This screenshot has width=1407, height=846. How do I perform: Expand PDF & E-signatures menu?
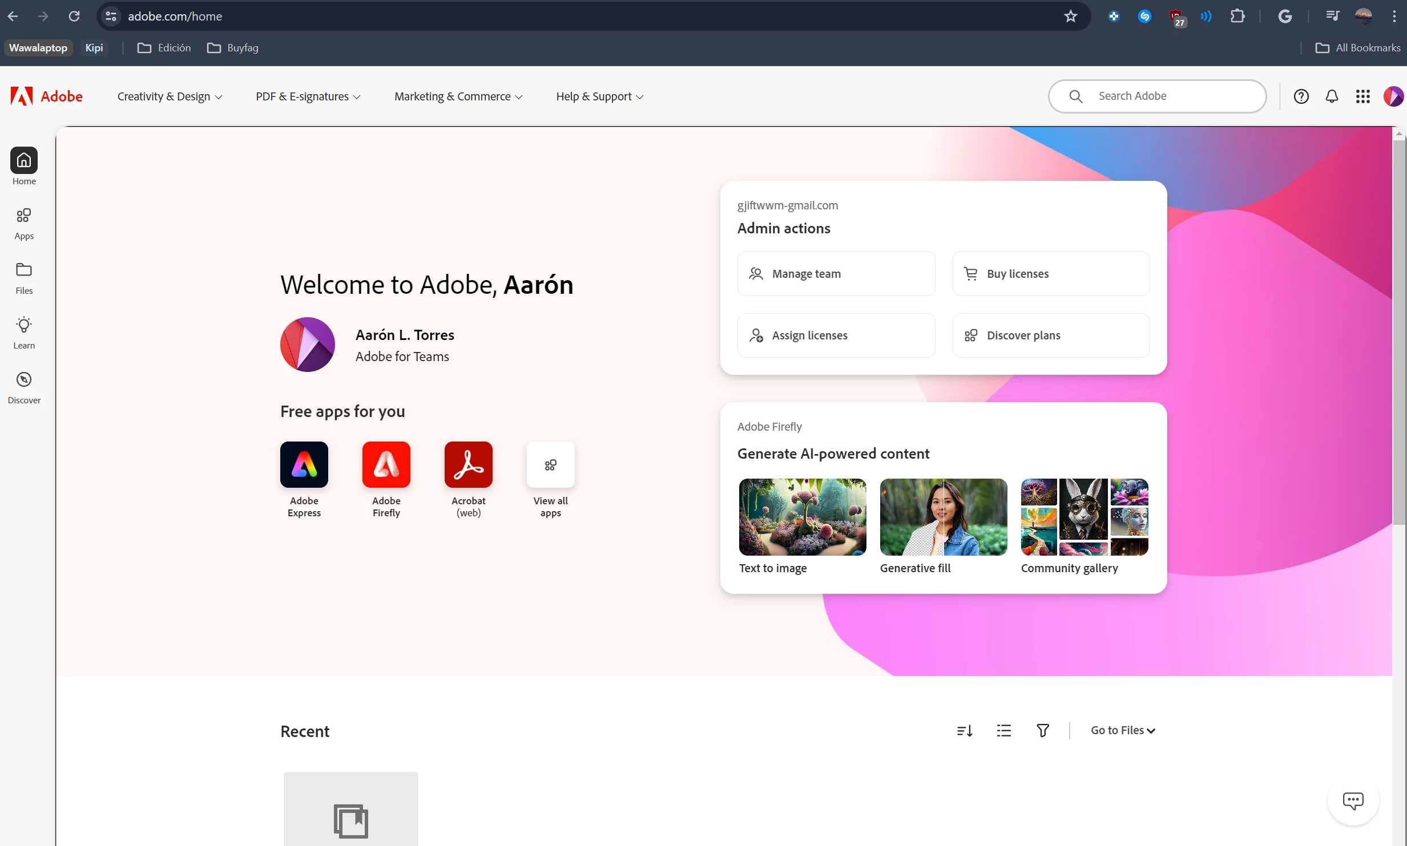coord(308,96)
